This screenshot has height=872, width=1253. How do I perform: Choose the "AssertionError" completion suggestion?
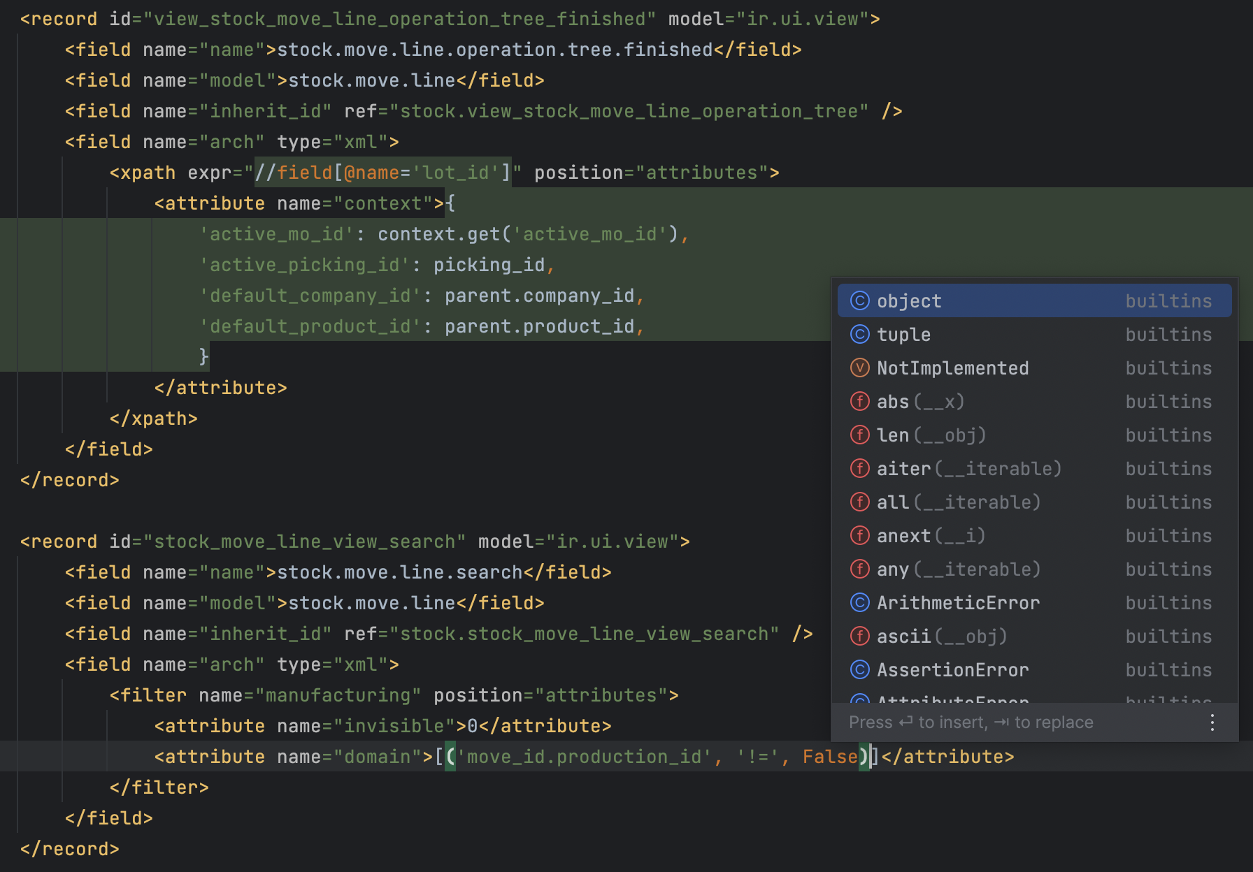(952, 669)
